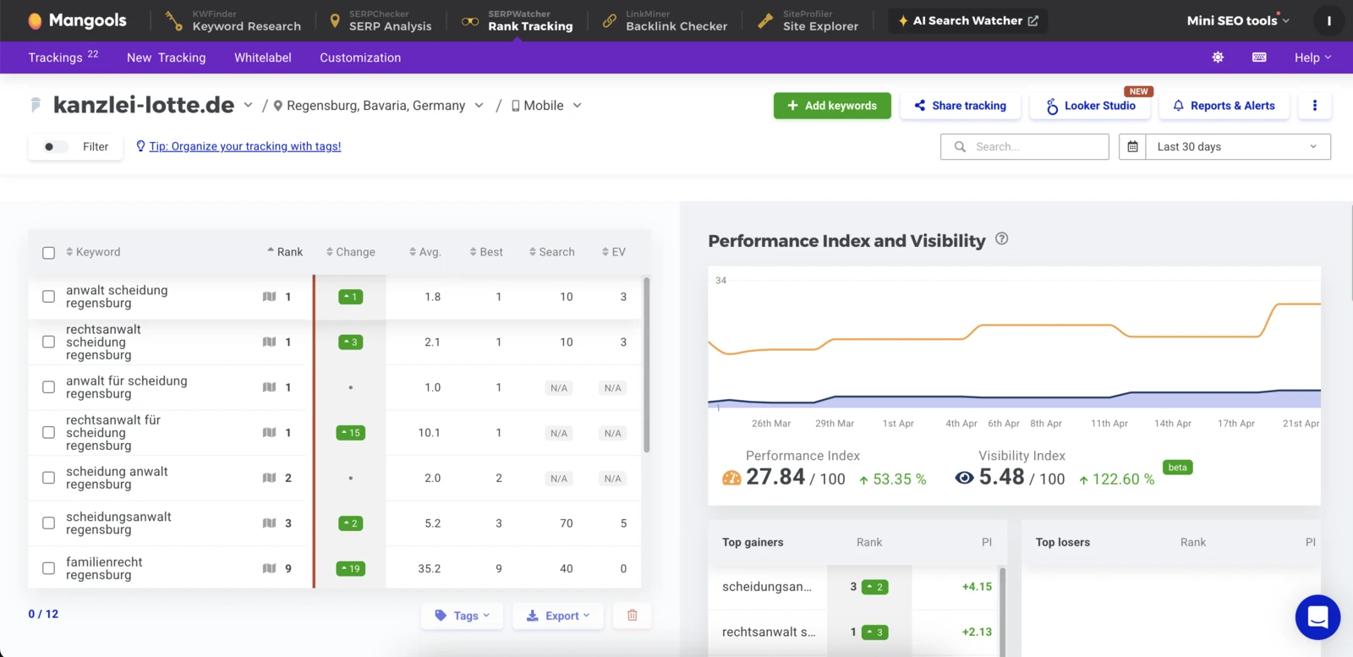Image resolution: width=1353 pixels, height=657 pixels.
Task: Click the keyword table vertical scrollbar
Action: (647, 364)
